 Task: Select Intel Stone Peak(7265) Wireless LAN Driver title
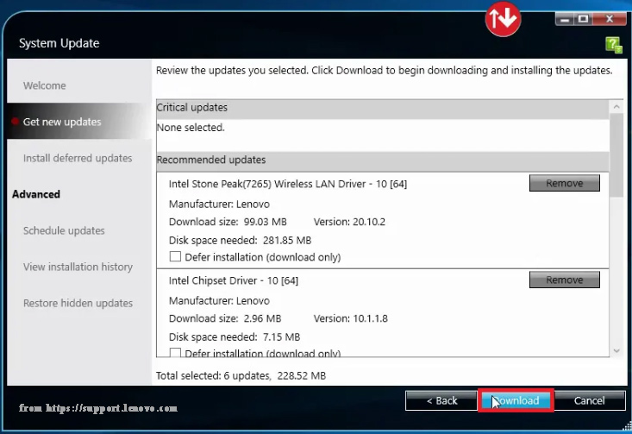(x=288, y=184)
